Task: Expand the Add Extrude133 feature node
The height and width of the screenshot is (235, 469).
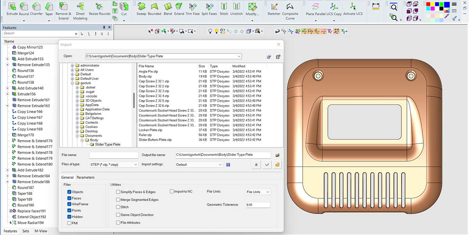Action: point(7,59)
